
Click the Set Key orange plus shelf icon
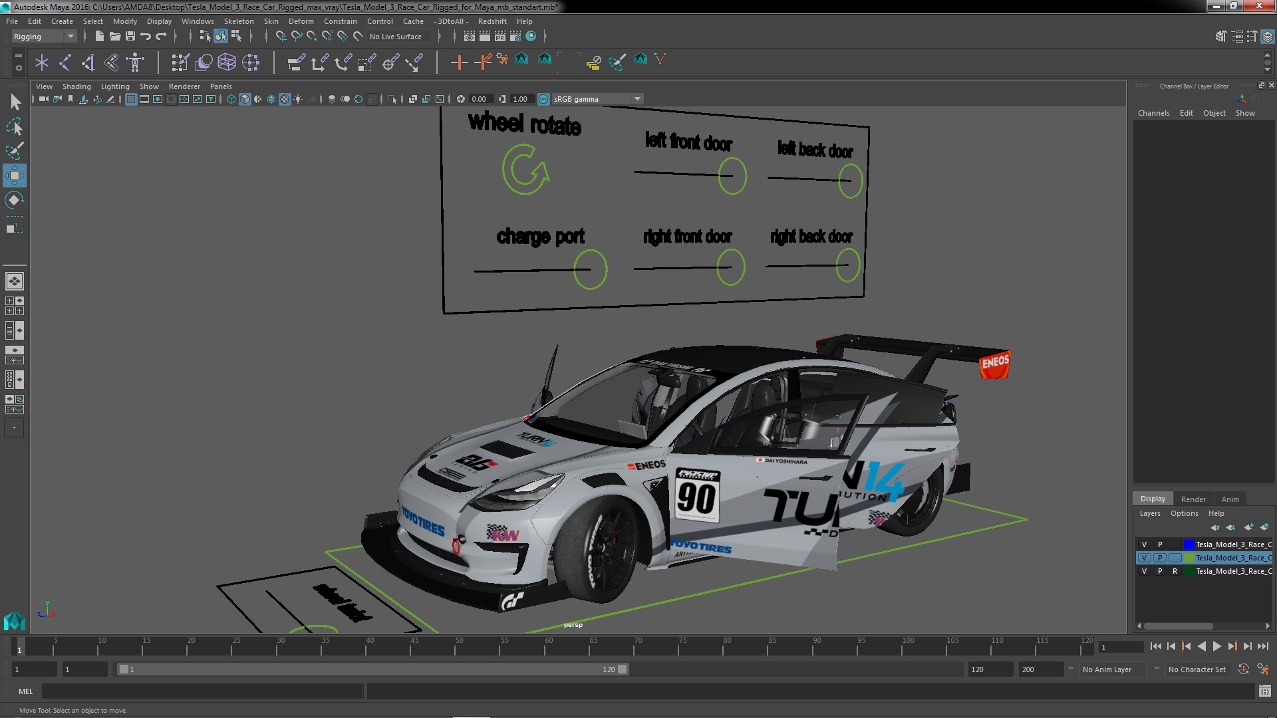coord(458,62)
